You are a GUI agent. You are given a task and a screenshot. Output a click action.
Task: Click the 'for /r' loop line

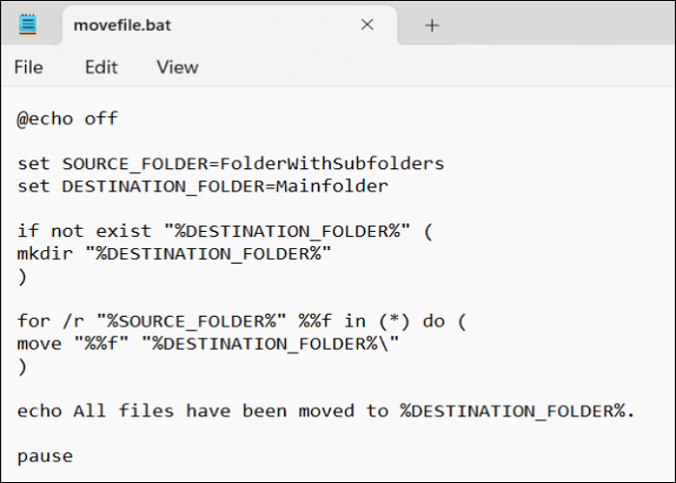(x=241, y=321)
